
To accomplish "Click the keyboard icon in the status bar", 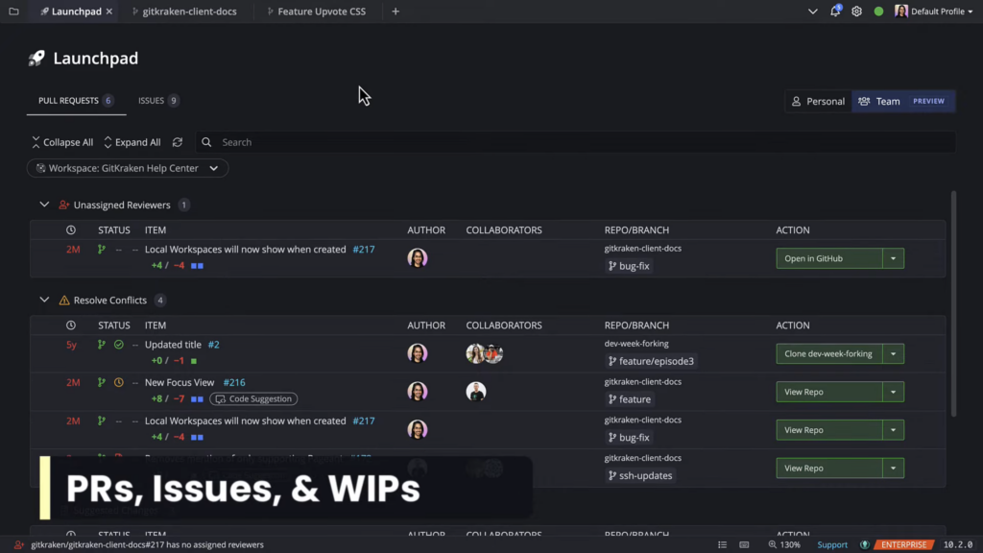I will 744,545.
